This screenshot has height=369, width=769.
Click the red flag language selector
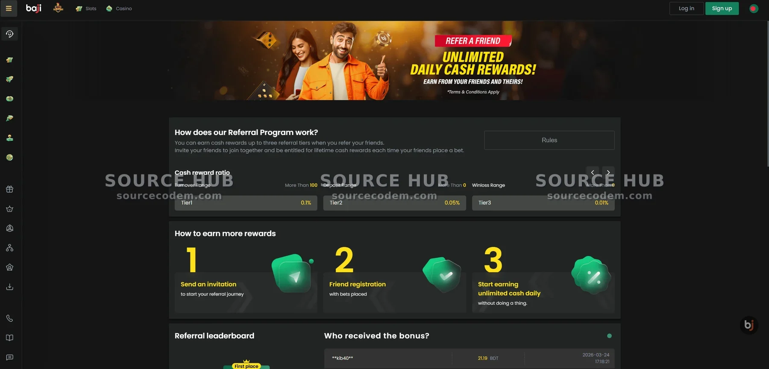click(x=753, y=9)
